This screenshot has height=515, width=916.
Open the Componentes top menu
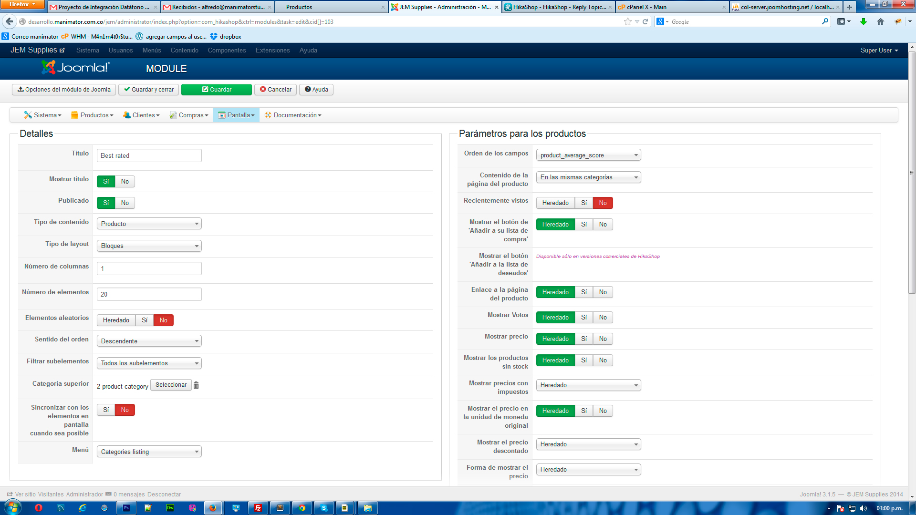(x=227, y=51)
